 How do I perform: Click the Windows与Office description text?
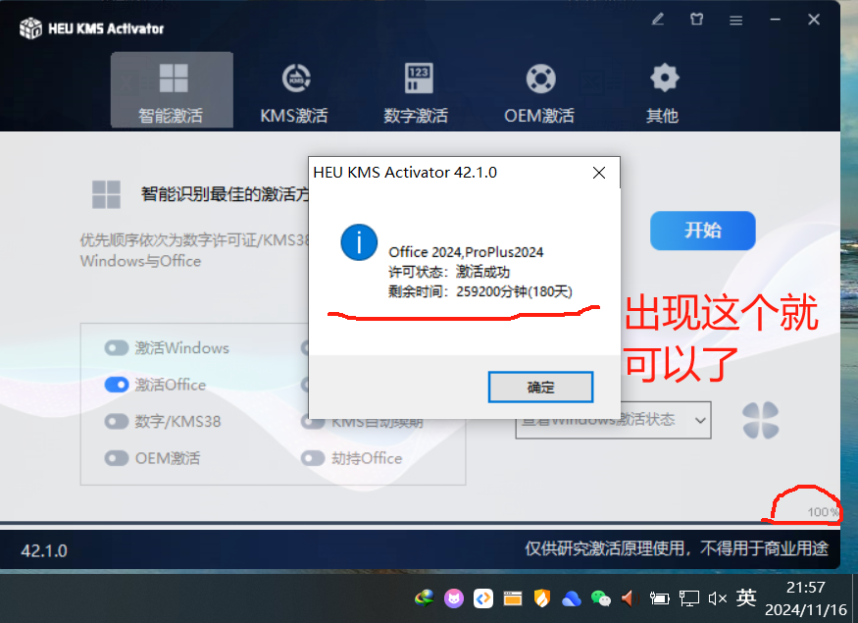tap(140, 261)
